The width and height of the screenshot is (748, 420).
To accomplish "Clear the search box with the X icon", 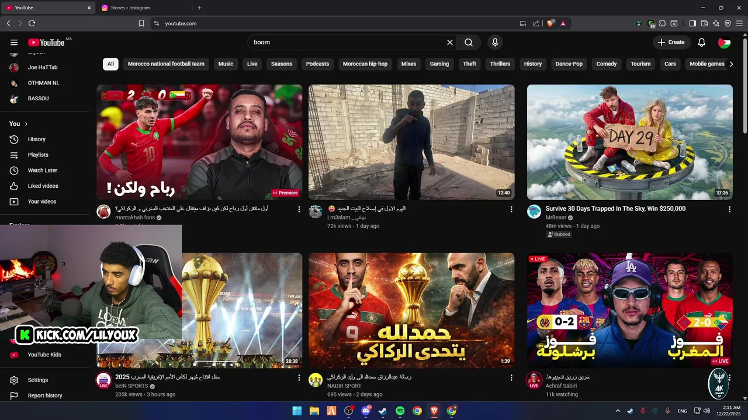I will pyautogui.click(x=450, y=42).
